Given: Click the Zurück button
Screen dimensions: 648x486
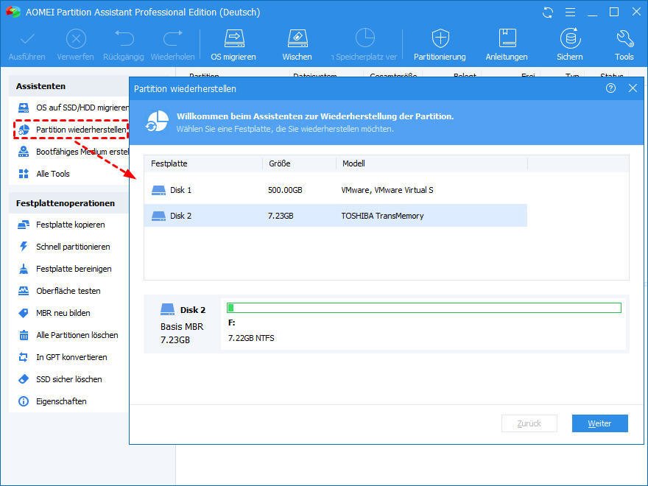Looking at the screenshot, I should [529, 423].
